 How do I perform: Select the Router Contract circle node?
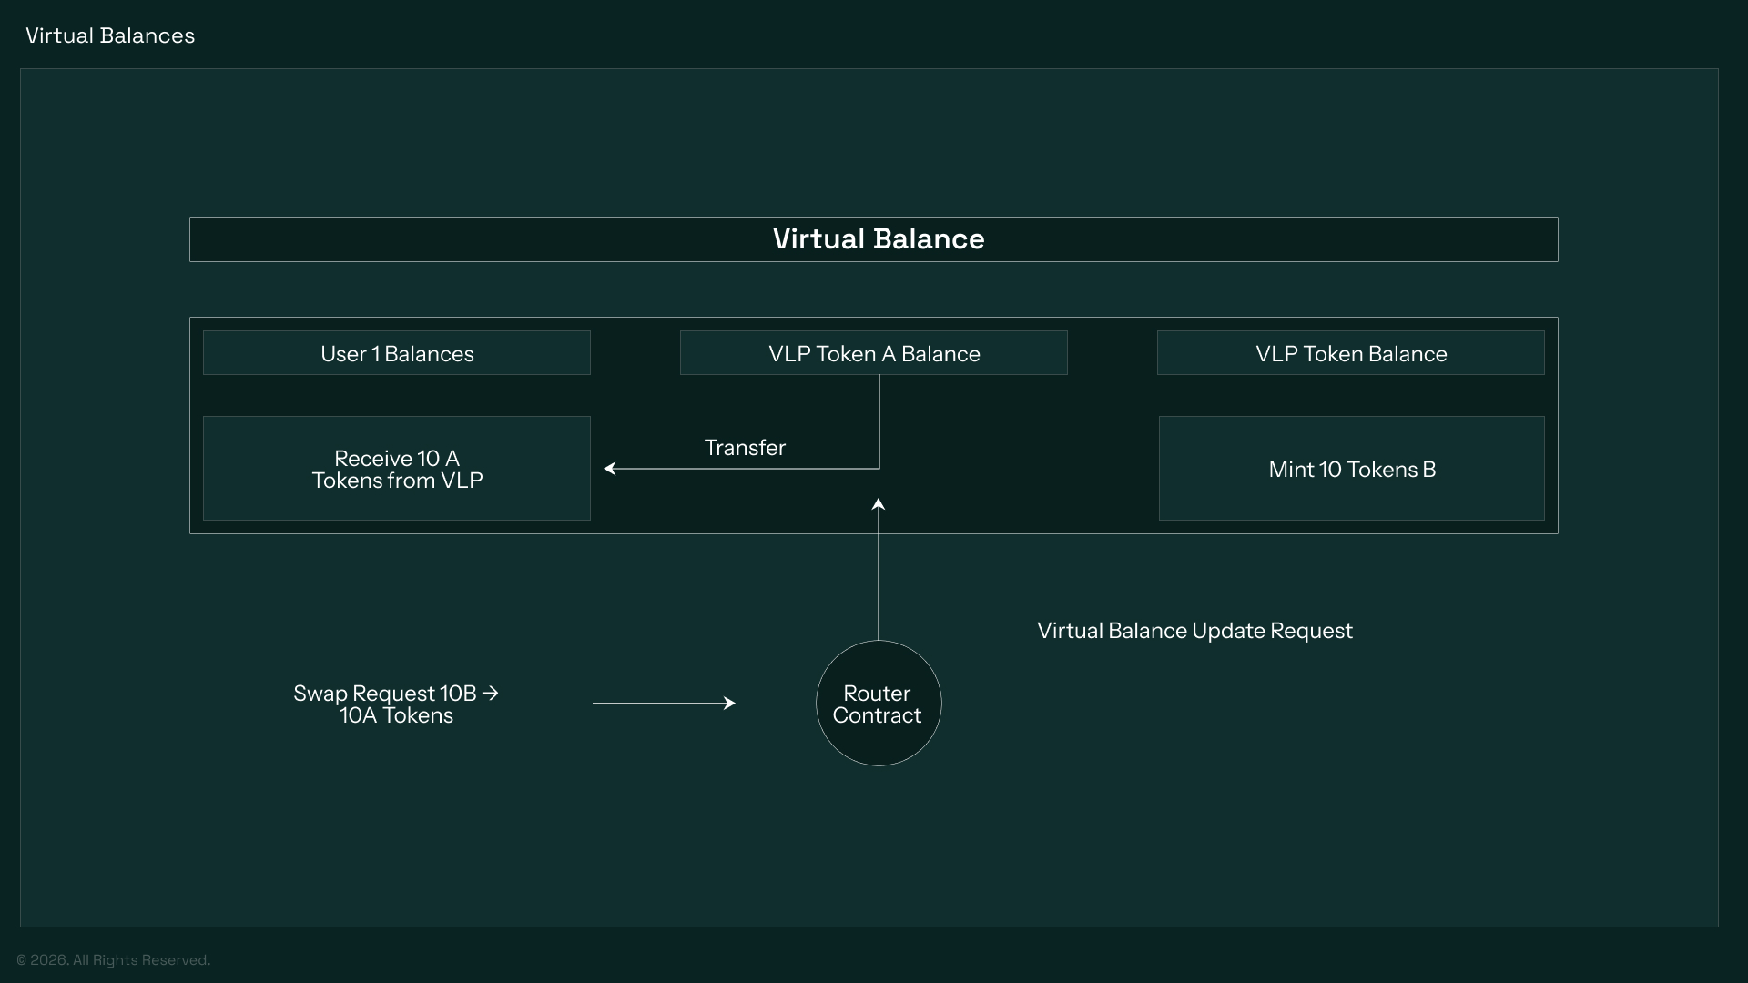(878, 703)
